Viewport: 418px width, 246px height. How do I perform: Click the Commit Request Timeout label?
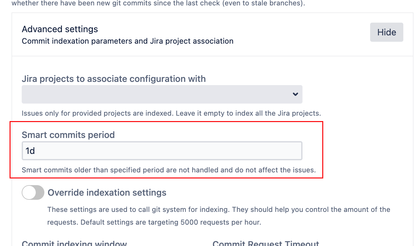pos(266,243)
